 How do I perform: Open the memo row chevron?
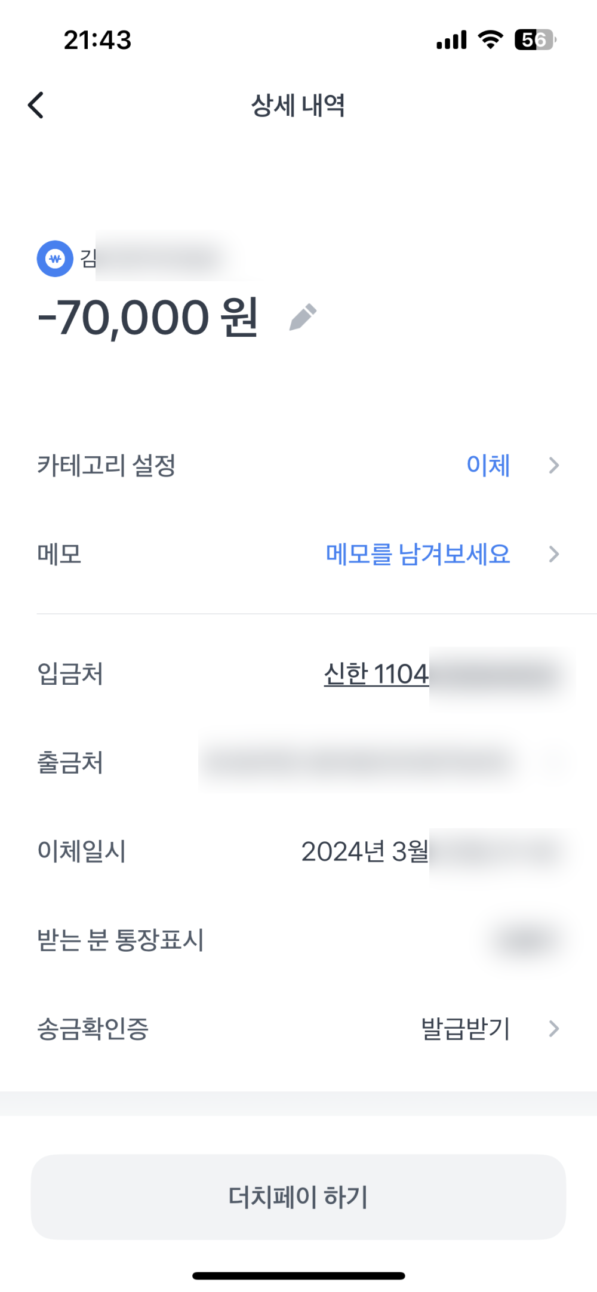[x=553, y=554]
